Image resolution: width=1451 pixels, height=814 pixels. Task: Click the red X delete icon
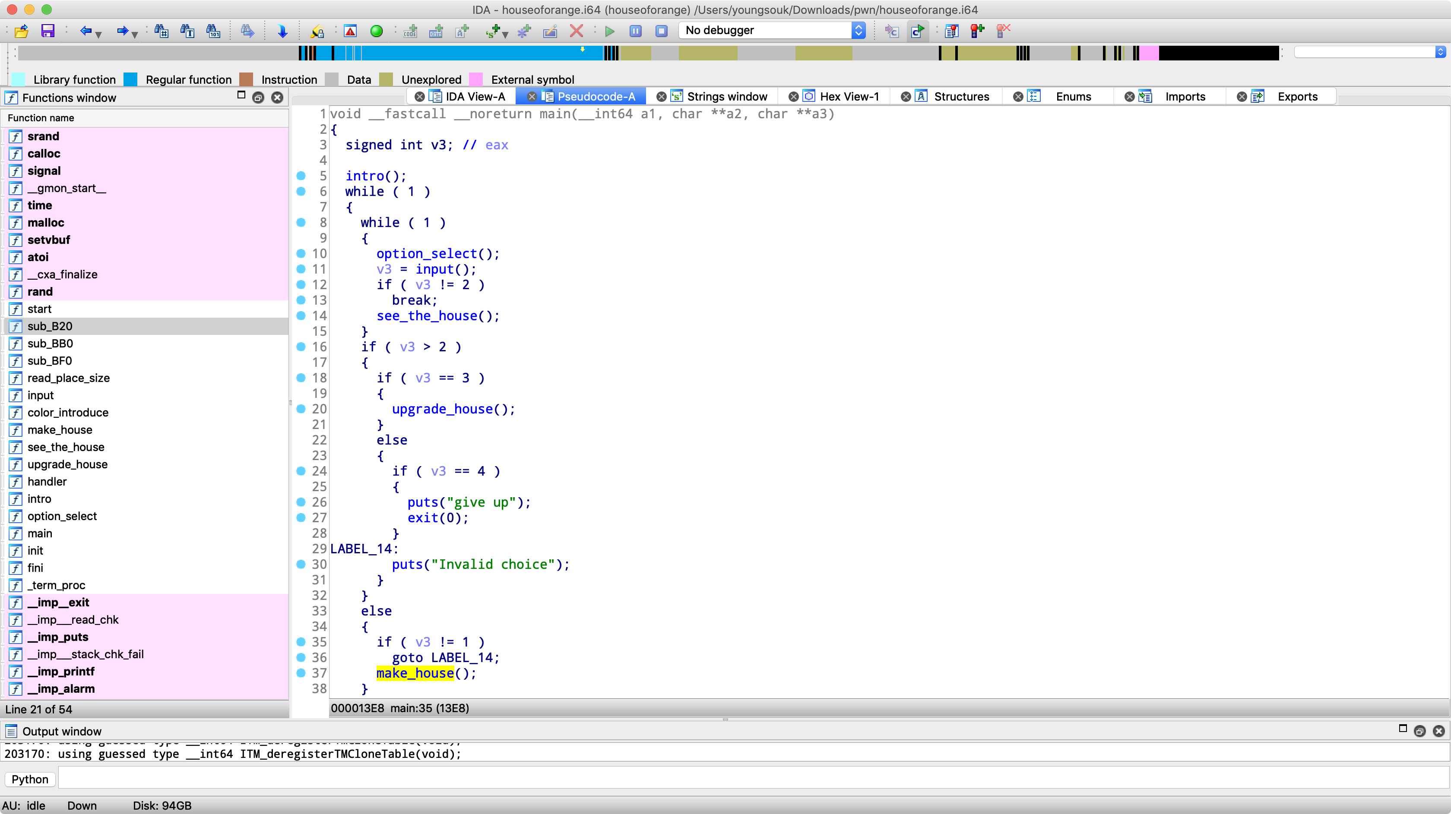576,31
